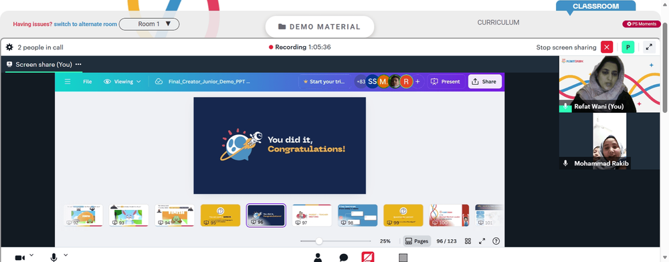Click the Refat Wani (You) video tile

point(609,84)
